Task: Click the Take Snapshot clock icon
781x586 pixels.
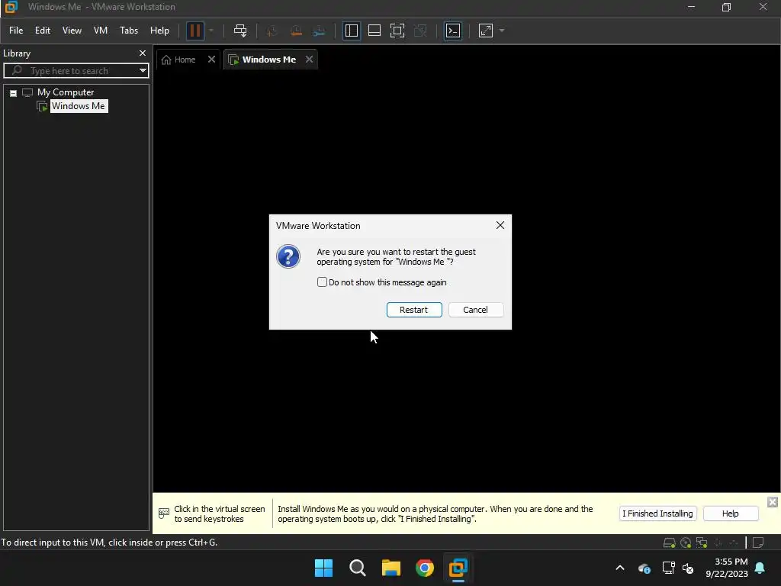Action: pyautogui.click(x=272, y=31)
